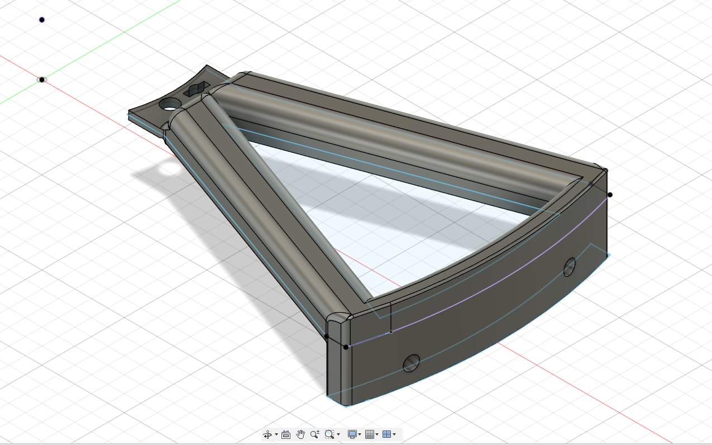Expand the Viewports dropdown arrow

click(394, 435)
